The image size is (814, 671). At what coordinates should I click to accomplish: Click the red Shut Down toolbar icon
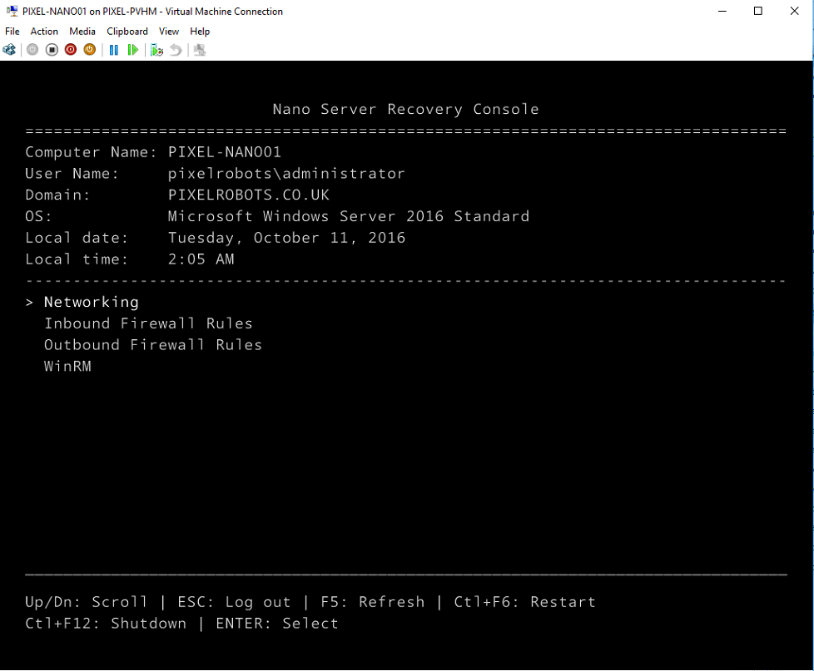(x=71, y=50)
